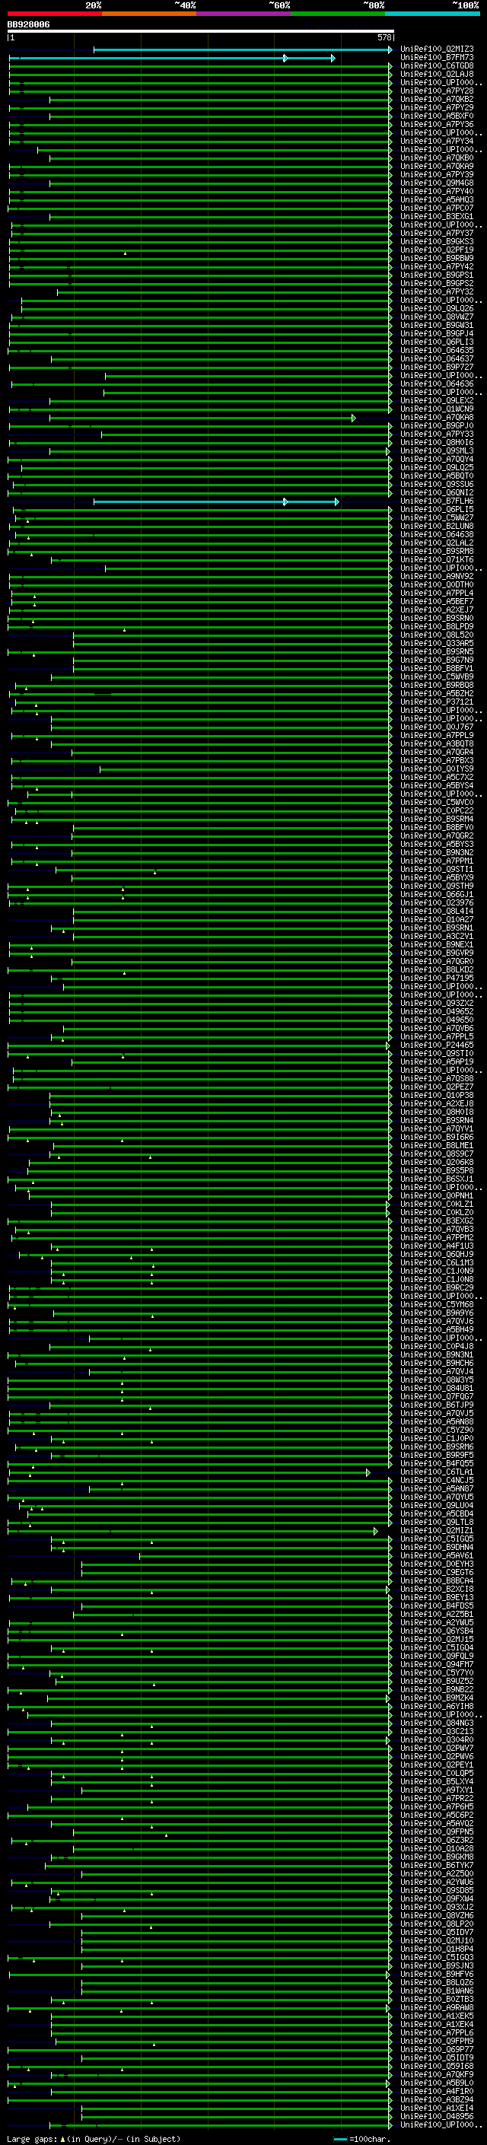487x2145 pixels.
Task: Open the UniRef100_Q2MIZ3 hit
Action: click(437, 49)
